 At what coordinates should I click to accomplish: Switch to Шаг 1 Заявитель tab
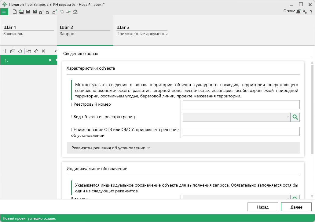pos(28,31)
